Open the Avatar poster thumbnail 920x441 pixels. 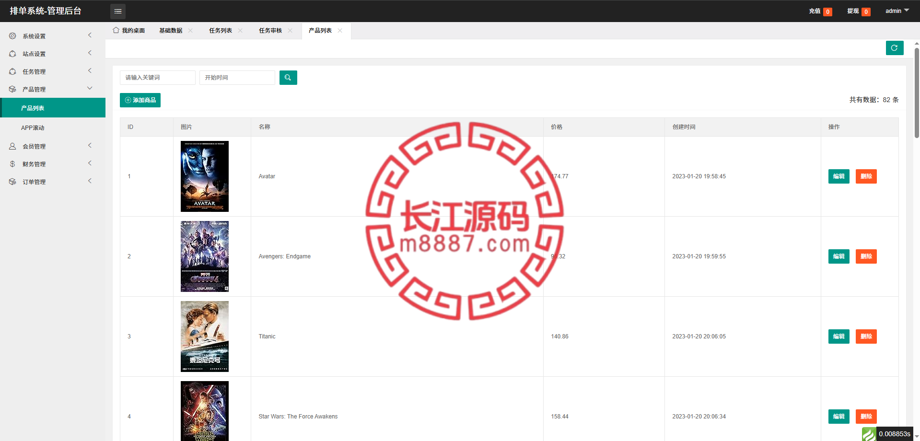[x=205, y=176]
